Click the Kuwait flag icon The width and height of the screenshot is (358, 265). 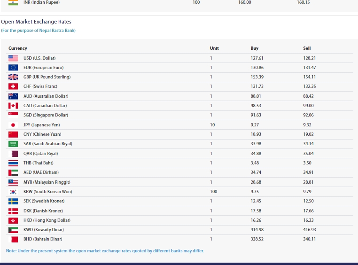13,230
